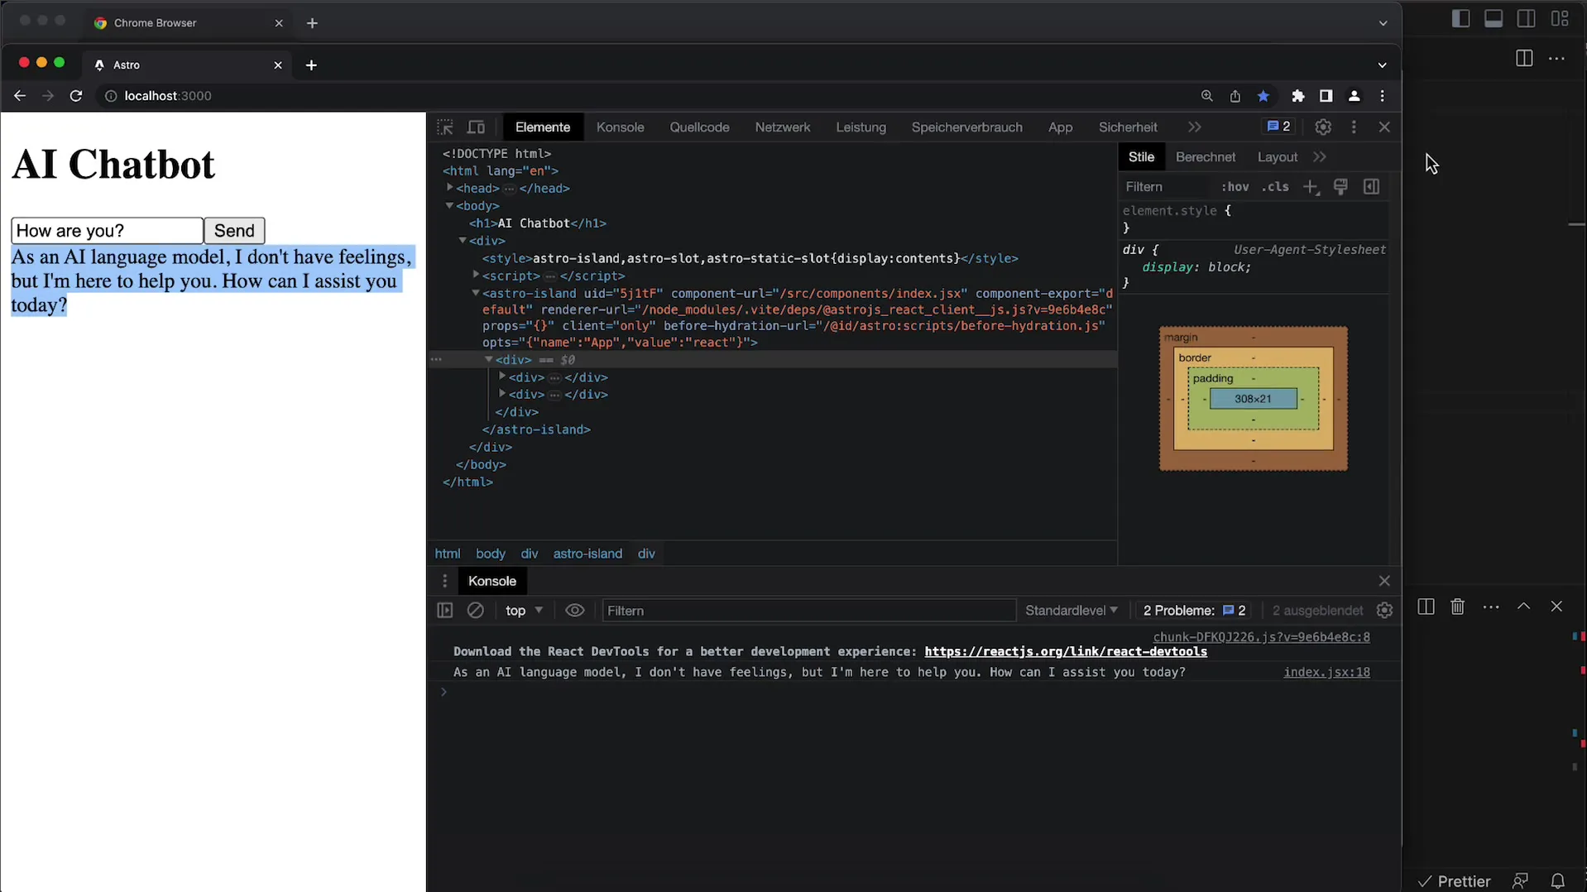Expand the script element node
The height and width of the screenshot is (892, 1587).
(476, 275)
